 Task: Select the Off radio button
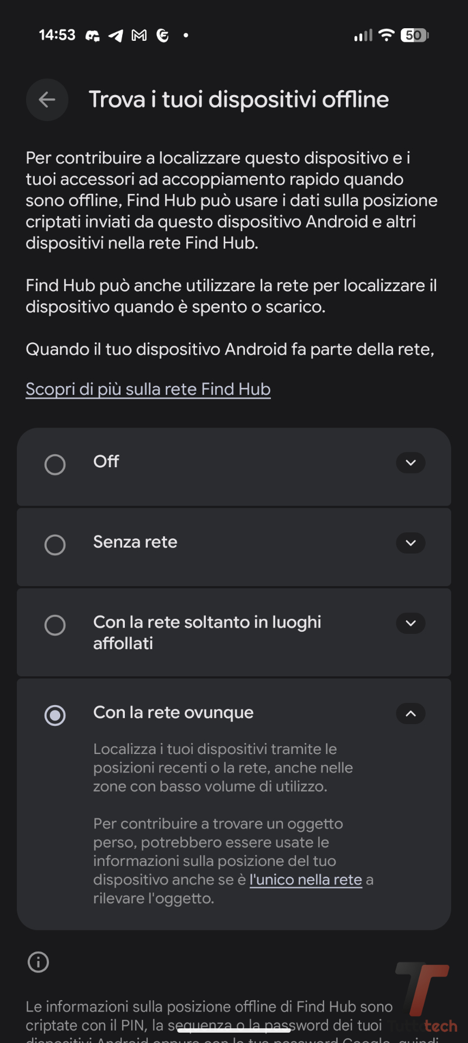pos(55,464)
